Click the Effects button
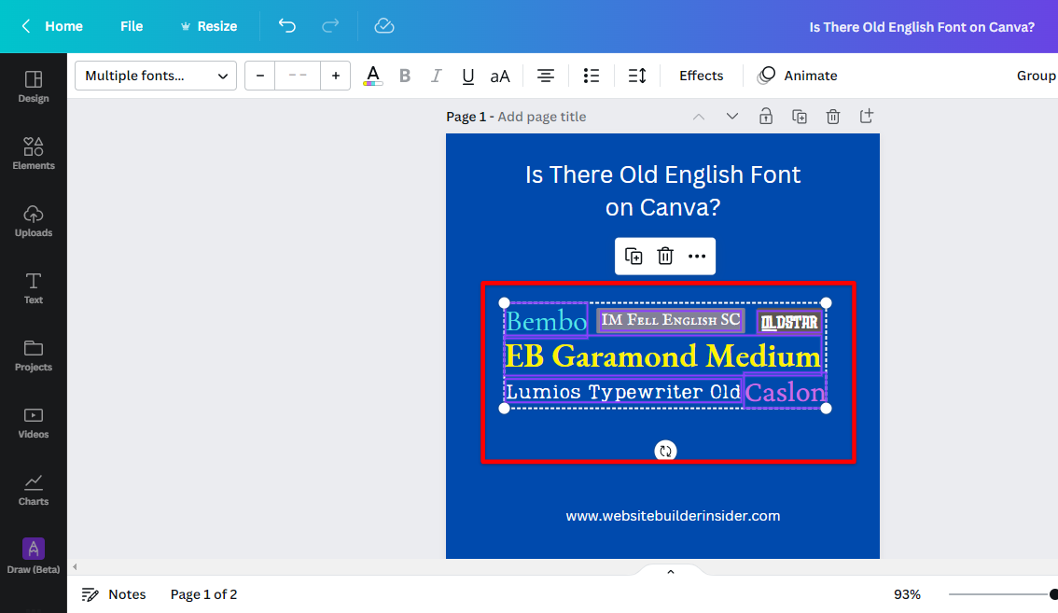Viewport: 1058px width, 613px height. pyautogui.click(x=701, y=76)
